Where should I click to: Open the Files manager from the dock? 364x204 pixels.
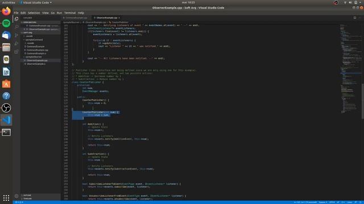point(6,48)
